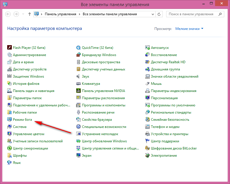Click the Windows Update (Центр обновления) icon
Screen dimensions: 230x184
78,141
